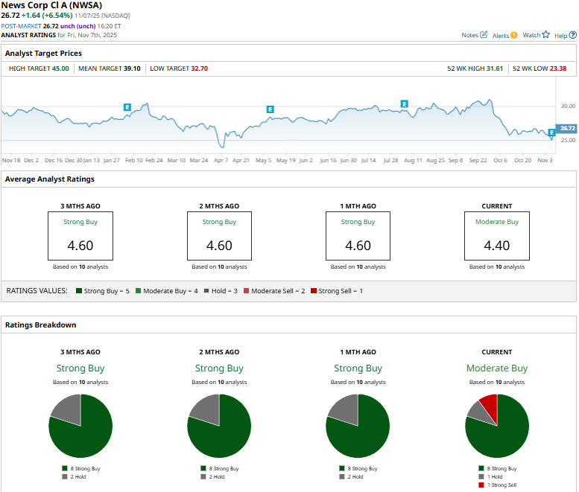The height and width of the screenshot is (492, 579).
Task: Open Help via the question mark icon
Action: pos(572,35)
